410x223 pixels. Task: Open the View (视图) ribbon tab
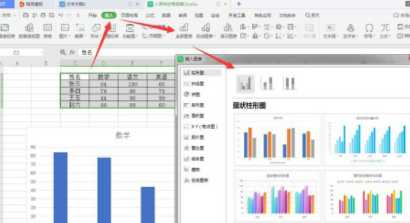click(199, 16)
